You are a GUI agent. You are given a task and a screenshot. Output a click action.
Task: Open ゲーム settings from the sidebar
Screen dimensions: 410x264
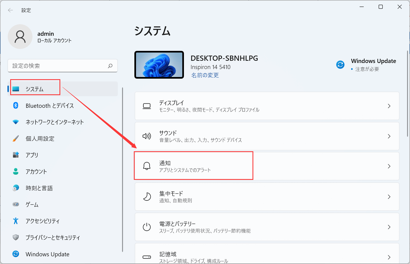(x=16, y=204)
